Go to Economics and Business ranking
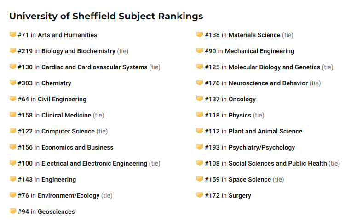 [77, 148]
